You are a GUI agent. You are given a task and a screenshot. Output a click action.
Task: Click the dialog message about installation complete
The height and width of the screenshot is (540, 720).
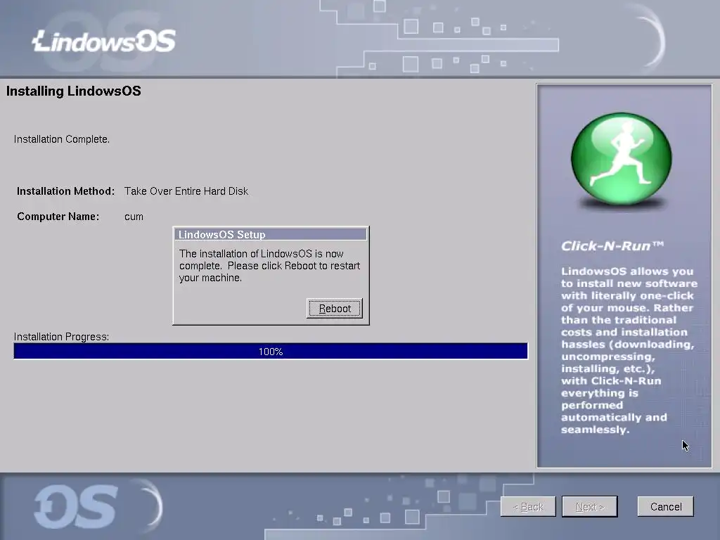(269, 266)
